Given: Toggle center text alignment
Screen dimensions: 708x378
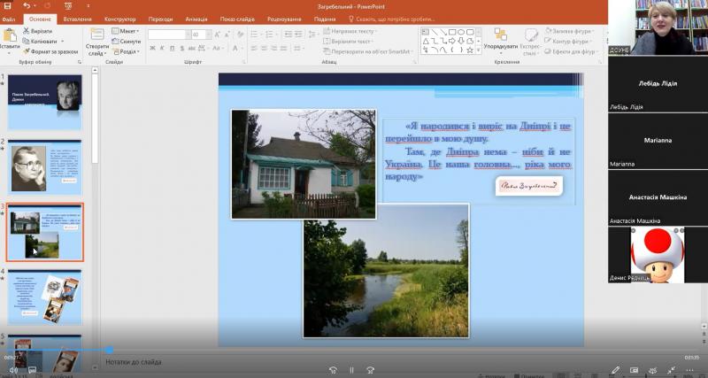Looking at the screenshot, I should click(x=265, y=48).
